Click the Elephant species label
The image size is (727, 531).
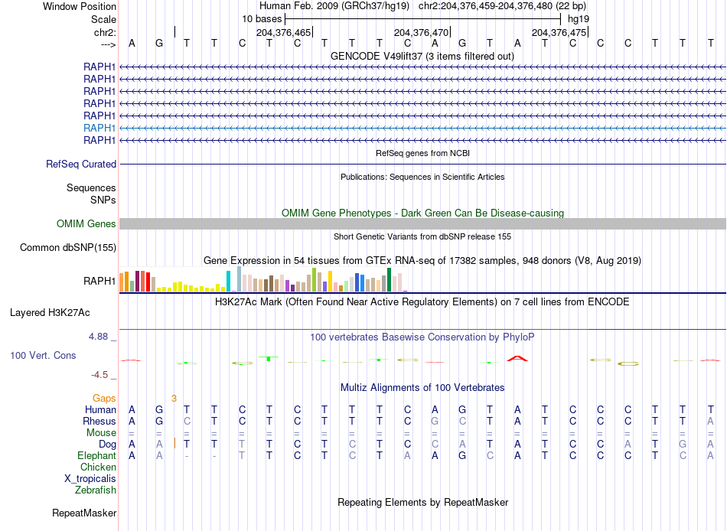pyautogui.click(x=97, y=456)
